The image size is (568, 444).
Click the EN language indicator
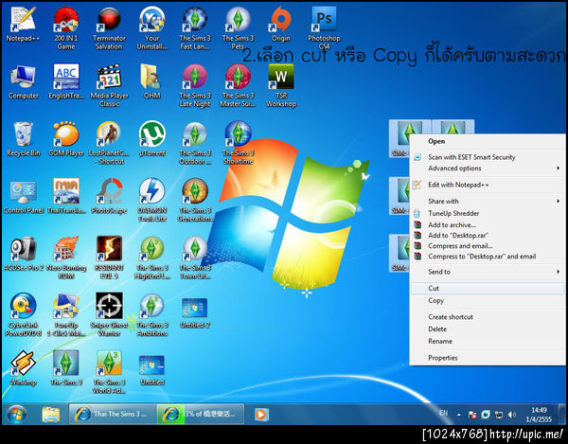(x=443, y=413)
